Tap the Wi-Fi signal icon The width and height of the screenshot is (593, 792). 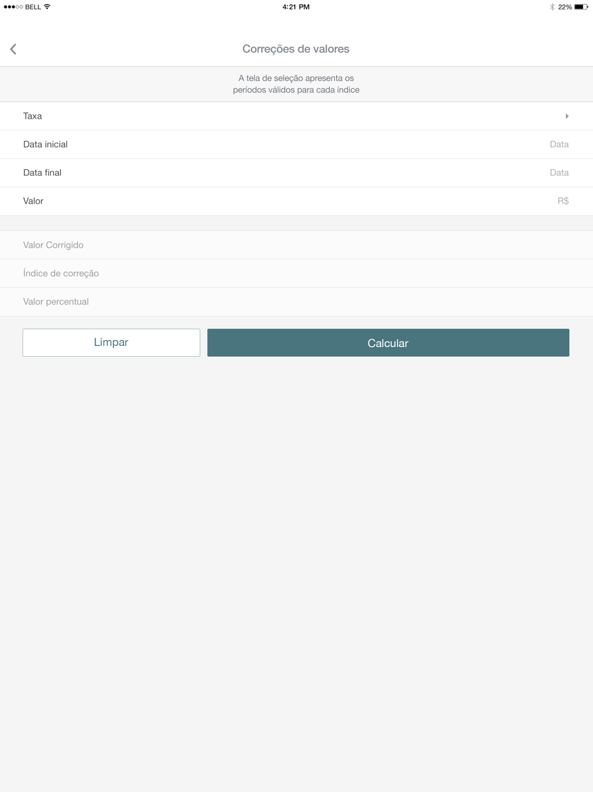(x=47, y=7)
